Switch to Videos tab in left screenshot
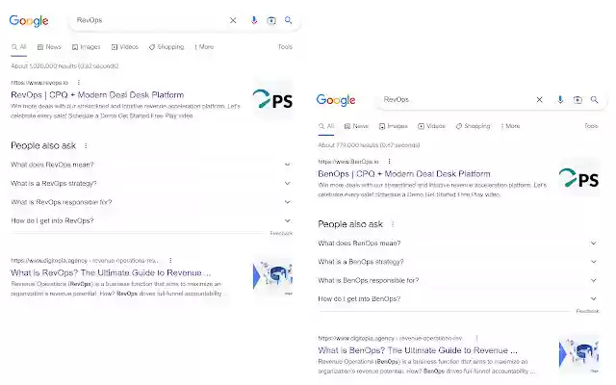This screenshot has height=385, width=616. click(x=125, y=47)
